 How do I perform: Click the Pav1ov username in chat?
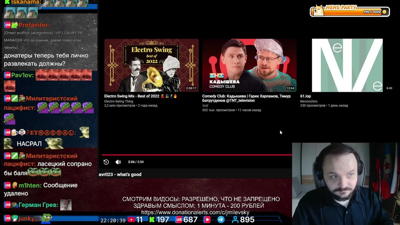[22, 75]
